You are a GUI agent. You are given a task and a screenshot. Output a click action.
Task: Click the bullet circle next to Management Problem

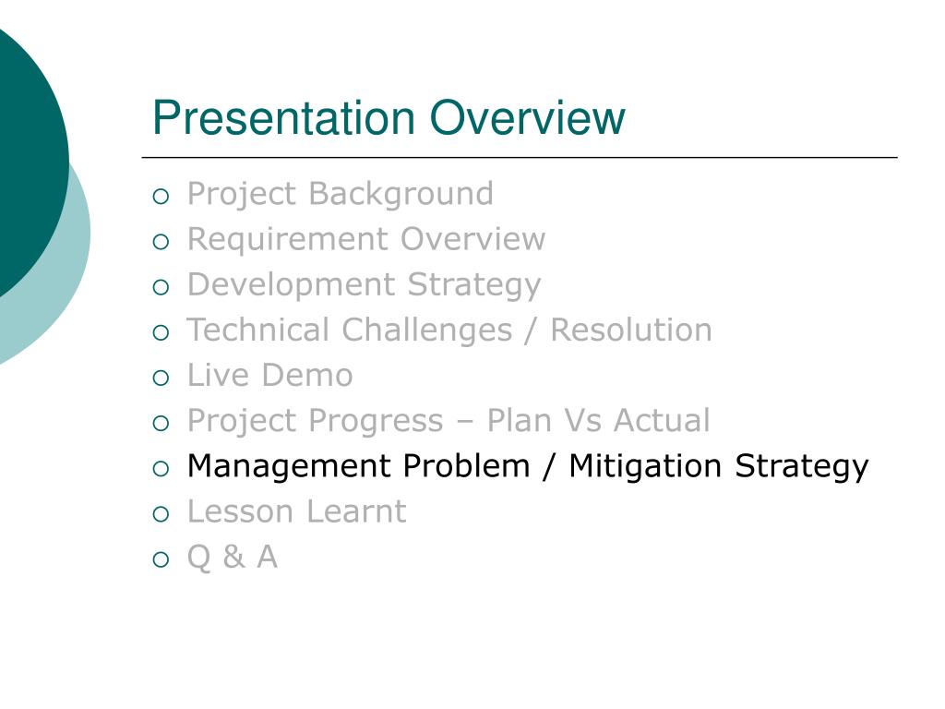[161, 468]
